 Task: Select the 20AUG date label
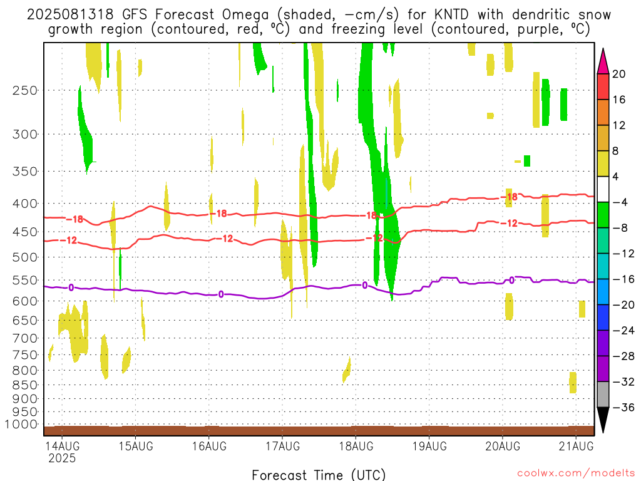coord(503,446)
